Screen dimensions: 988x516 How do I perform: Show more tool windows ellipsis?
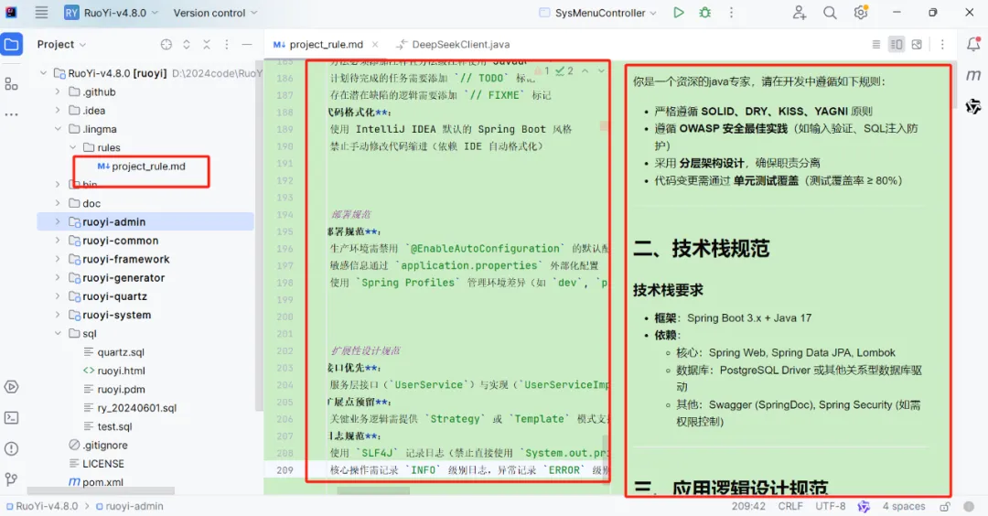click(11, 114)
